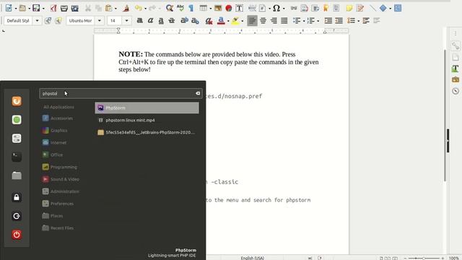Insert image icon in toolbar

point(218,8)
